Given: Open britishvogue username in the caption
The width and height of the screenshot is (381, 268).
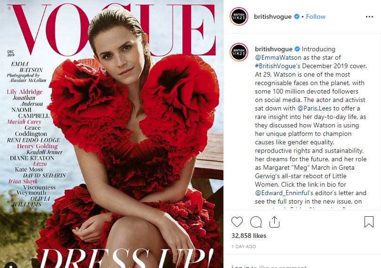Looking at the screenshot, I should 274,49.
